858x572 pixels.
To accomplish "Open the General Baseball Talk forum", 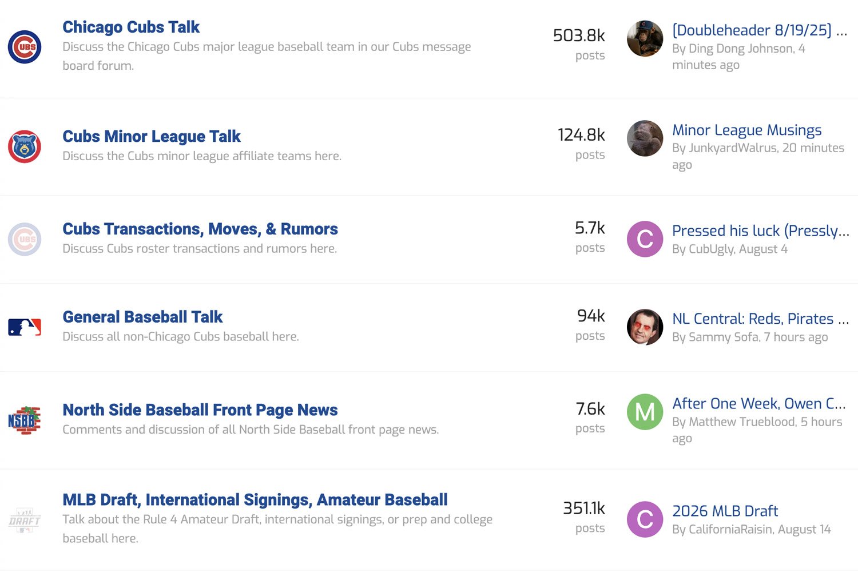I will pyautogui.click(x=142, y=317).
